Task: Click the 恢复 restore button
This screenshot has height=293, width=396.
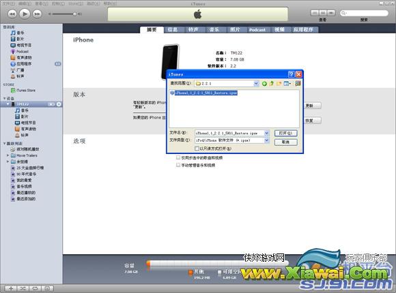Action: (x=312, y=121)
